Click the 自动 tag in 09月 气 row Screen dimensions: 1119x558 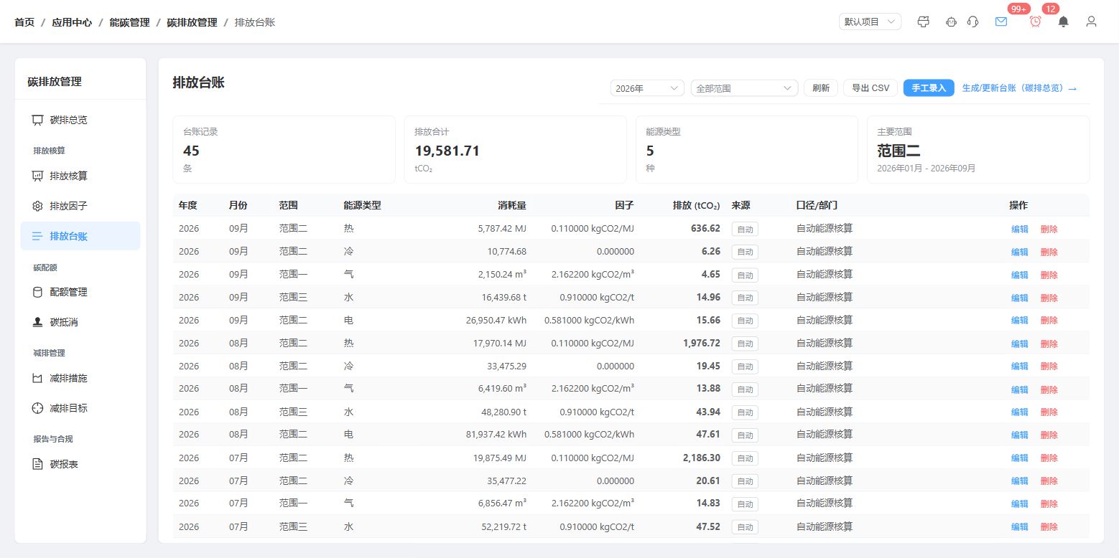tap(745, 275)
